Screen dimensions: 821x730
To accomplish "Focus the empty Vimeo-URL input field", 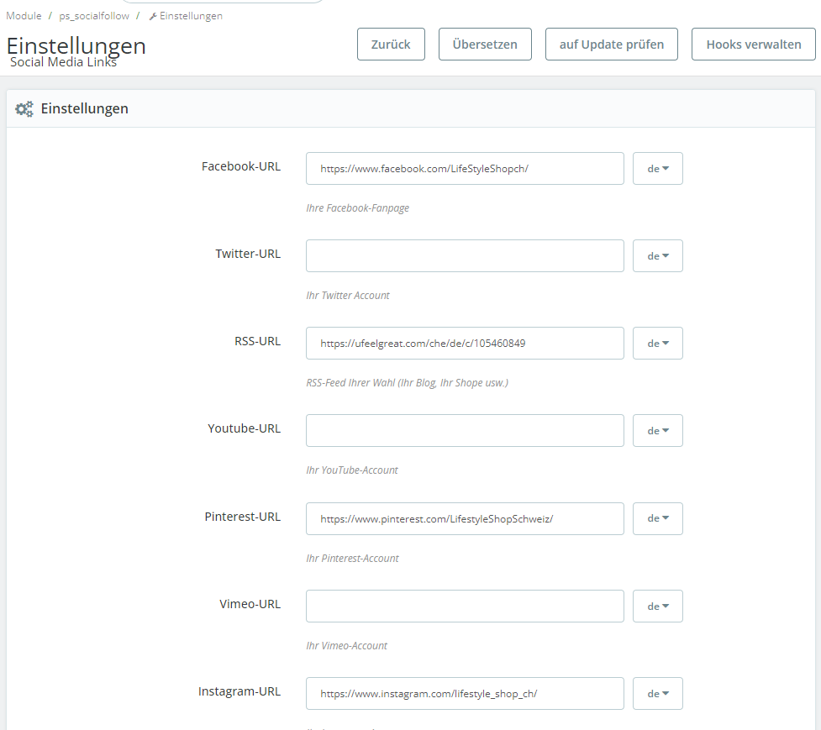I will (465, 606).
